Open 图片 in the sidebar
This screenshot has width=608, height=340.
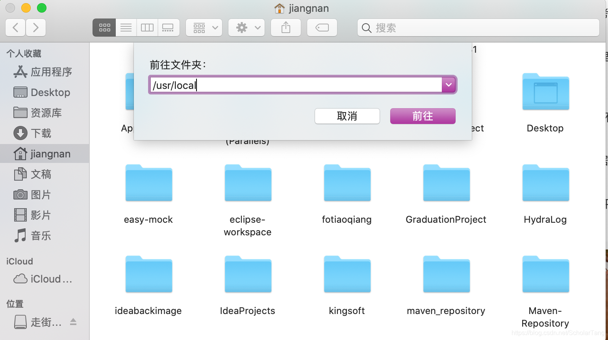(44, 195)
